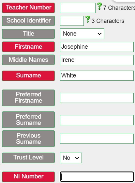135x183 pixels.
Task: Click the help icon beside School Identifier
Action: 88,19
